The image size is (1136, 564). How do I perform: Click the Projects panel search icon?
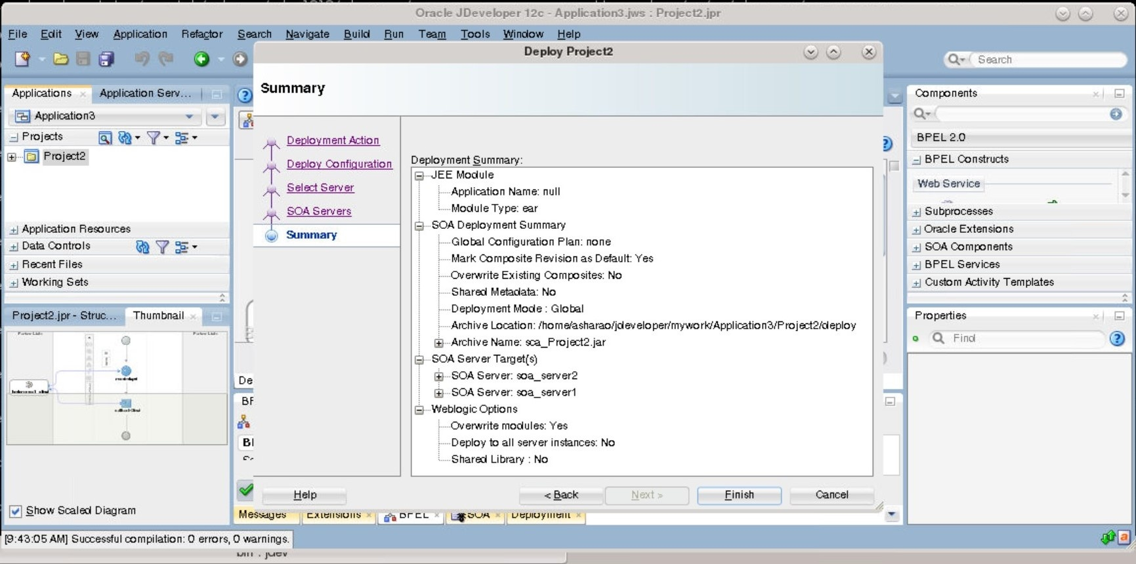point(104,138)
